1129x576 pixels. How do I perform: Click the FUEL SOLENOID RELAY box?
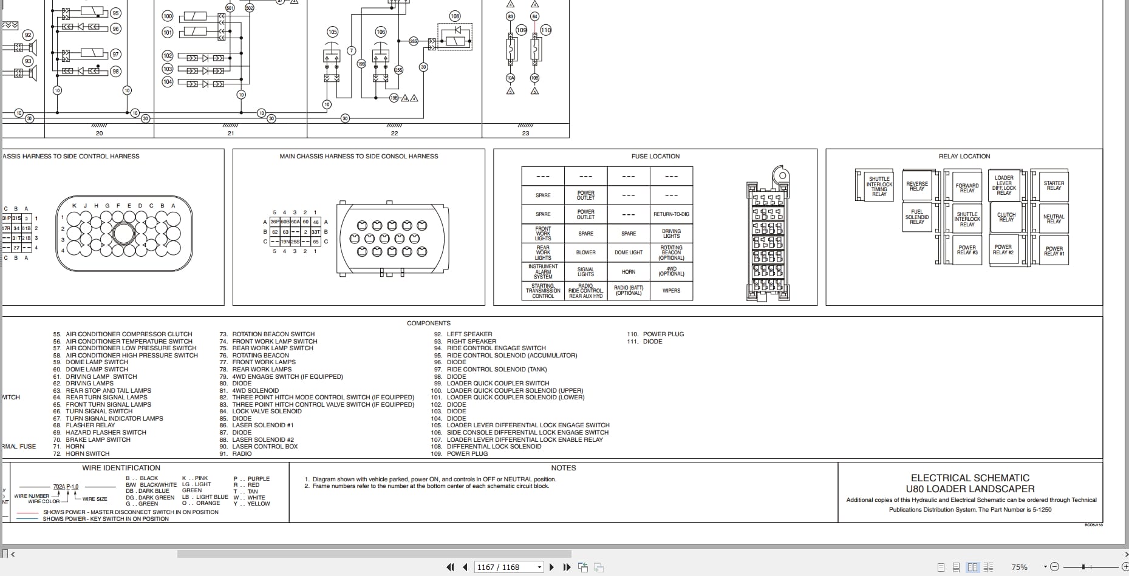[x=917, y=217]
